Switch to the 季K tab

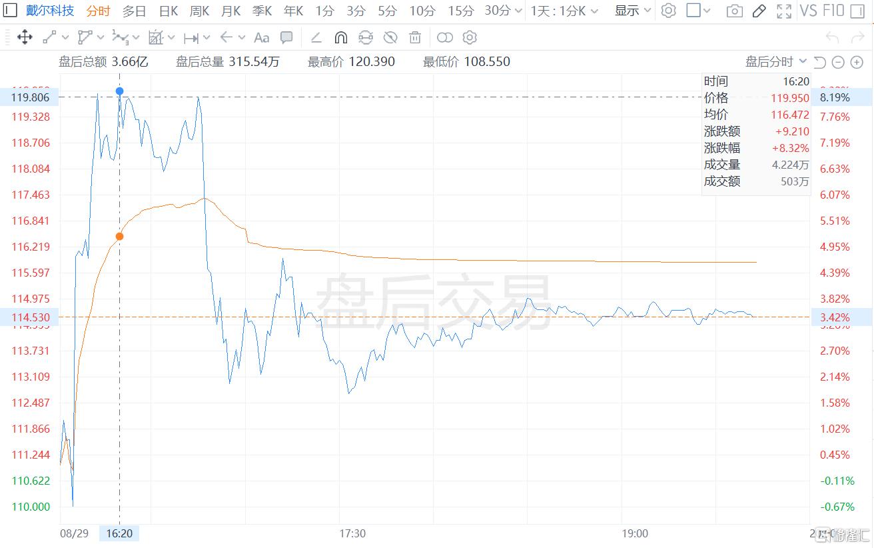[262, 11]
